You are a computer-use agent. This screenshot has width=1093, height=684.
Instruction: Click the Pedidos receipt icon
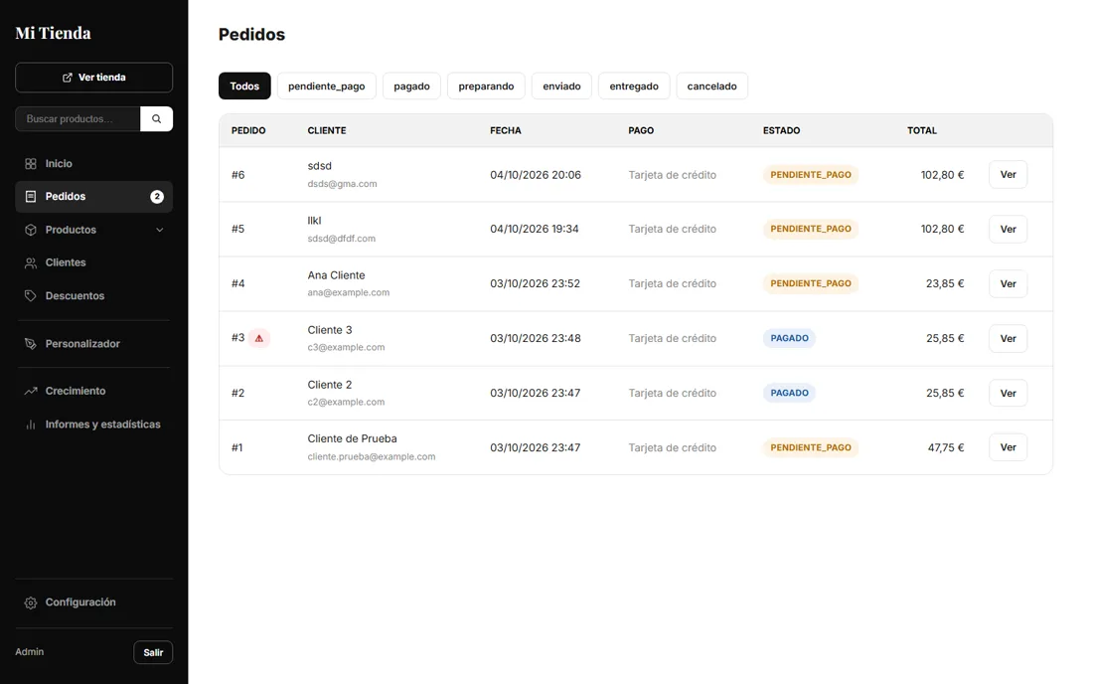(x=31, y=197)
